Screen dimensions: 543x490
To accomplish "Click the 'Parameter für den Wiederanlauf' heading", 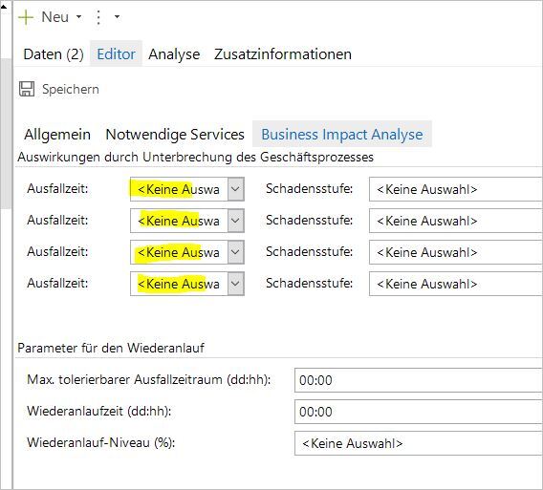I will tap(111, 348).
